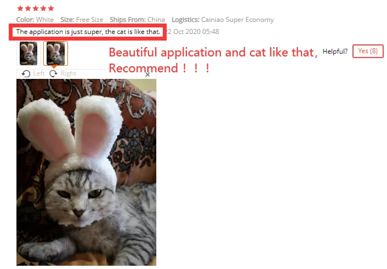Screen dimensions: 387x269
Task: Click the fourth red rating star
Action: tap(43, 8)
